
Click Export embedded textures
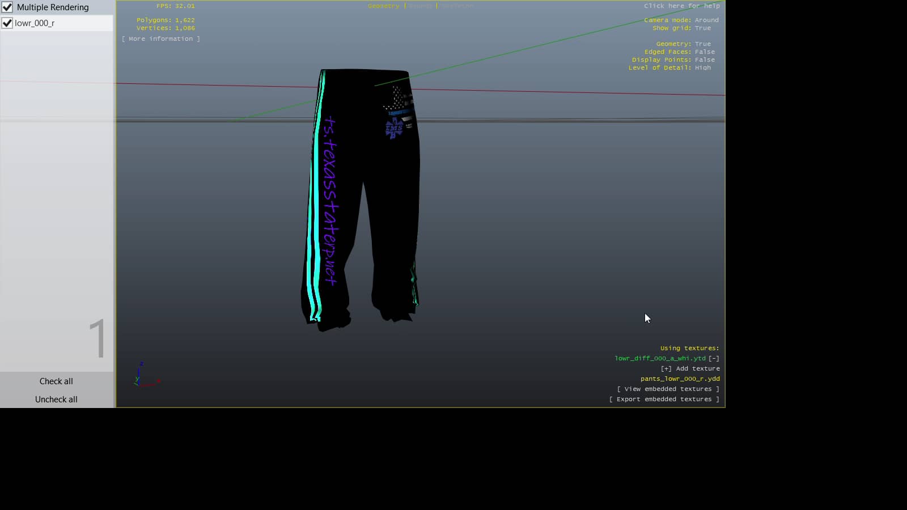[x=664, y=399]
